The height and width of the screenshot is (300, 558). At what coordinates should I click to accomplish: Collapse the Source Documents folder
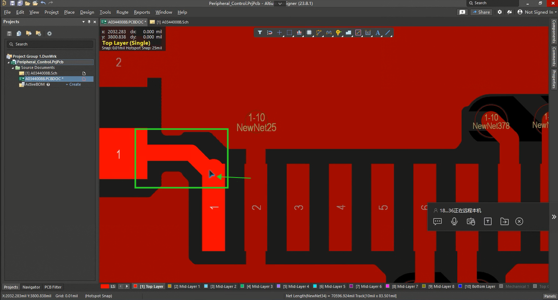[13, 68]
